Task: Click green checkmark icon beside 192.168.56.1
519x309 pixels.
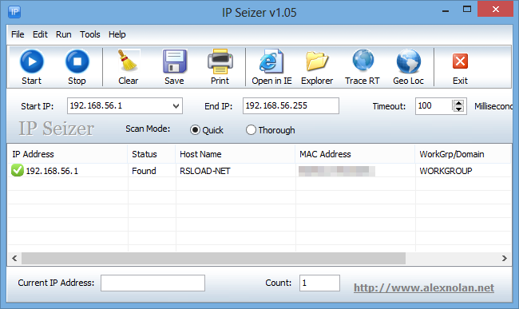Action: click(x=18, y=170)
